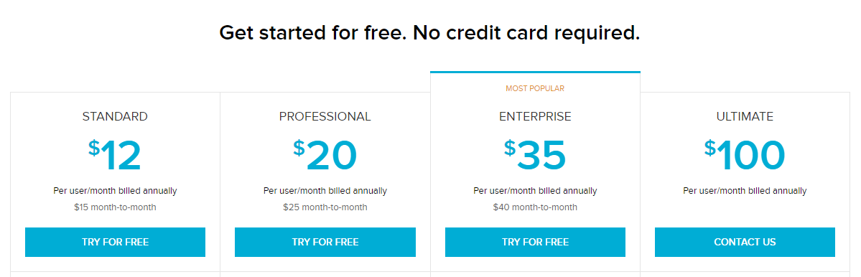Click TRY FOR FREE under Professional plan
Screen dimensions: 861x277
[325, 242]
